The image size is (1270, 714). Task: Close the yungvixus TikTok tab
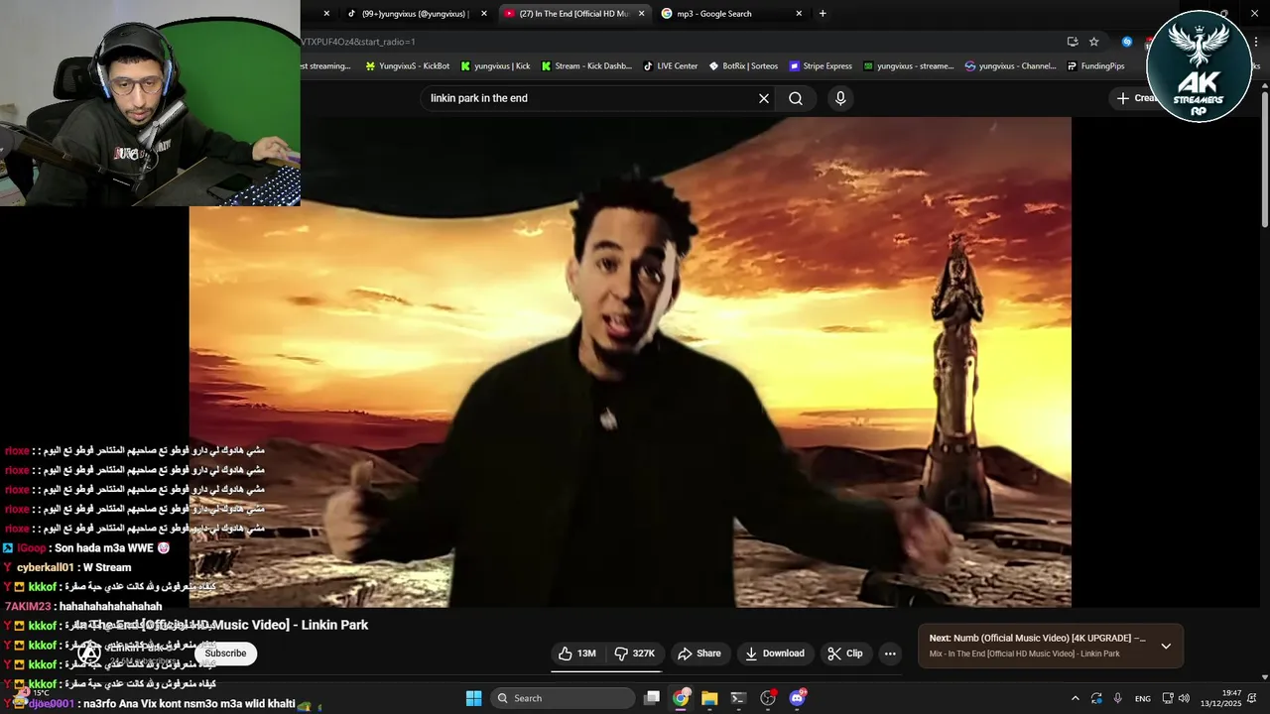pyautogui.click(x=484, y=14)
